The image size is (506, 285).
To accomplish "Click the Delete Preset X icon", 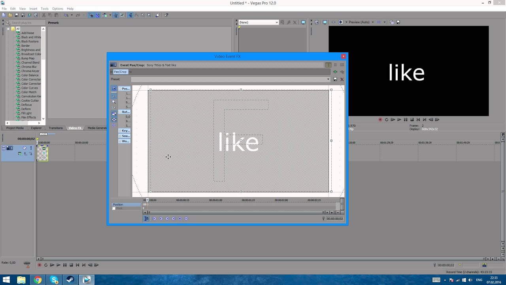I will 342,79.
